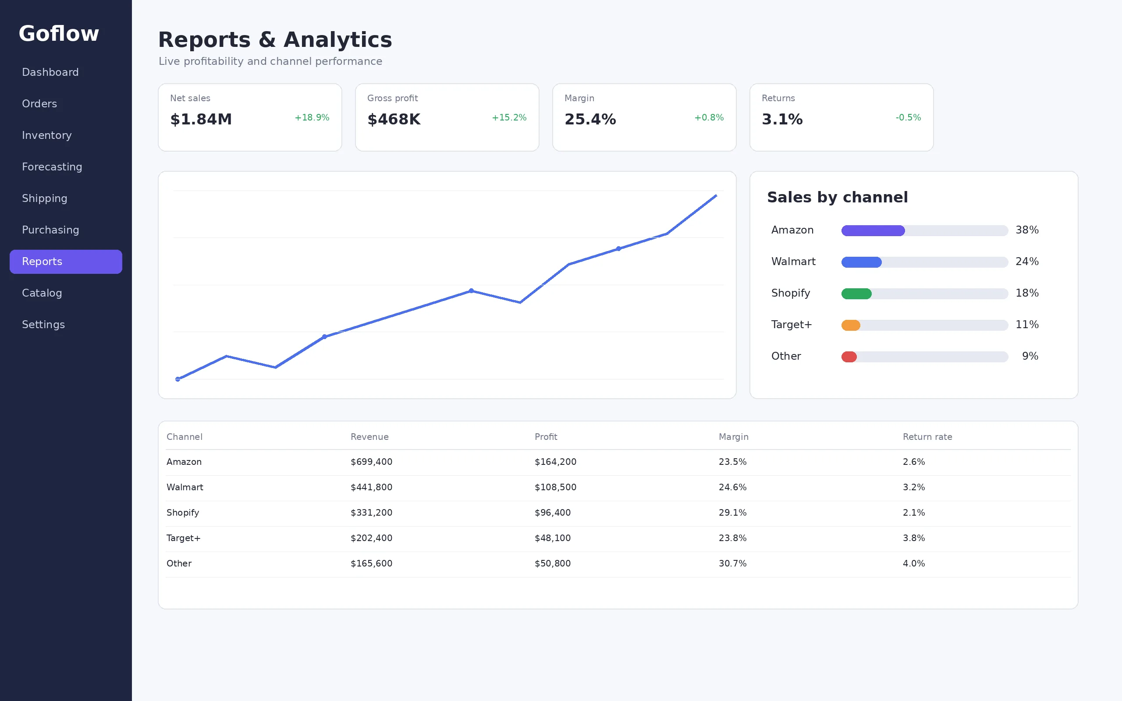Click Walmart profit $108,500
Screen dimensions: 1122x701
pyautogui.click(x=555, y=487)
